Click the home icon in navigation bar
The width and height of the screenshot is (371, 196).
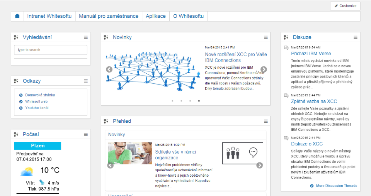(17, 16)
